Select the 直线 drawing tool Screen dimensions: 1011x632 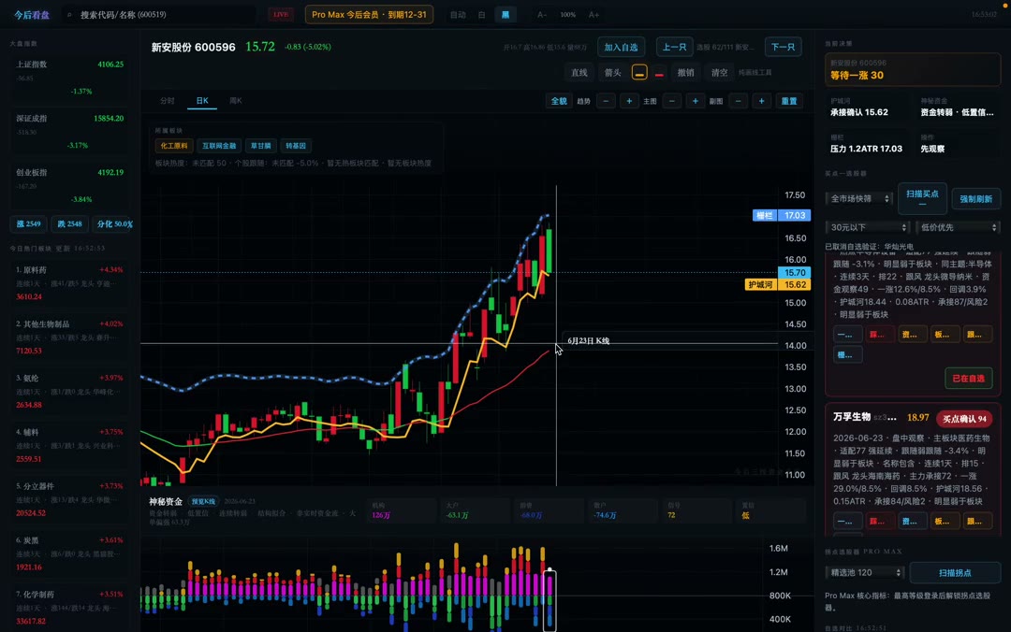579,73
